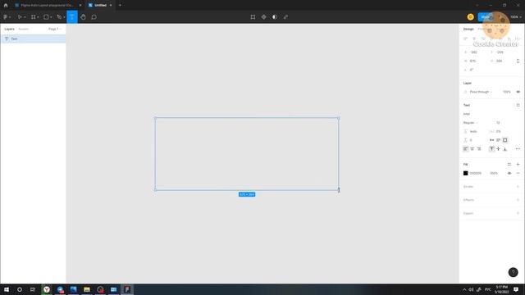Image resolution: width=525 pixels, height=295 pixels.
Task: Edit the rotation field
Action: [x=474, y=70]
